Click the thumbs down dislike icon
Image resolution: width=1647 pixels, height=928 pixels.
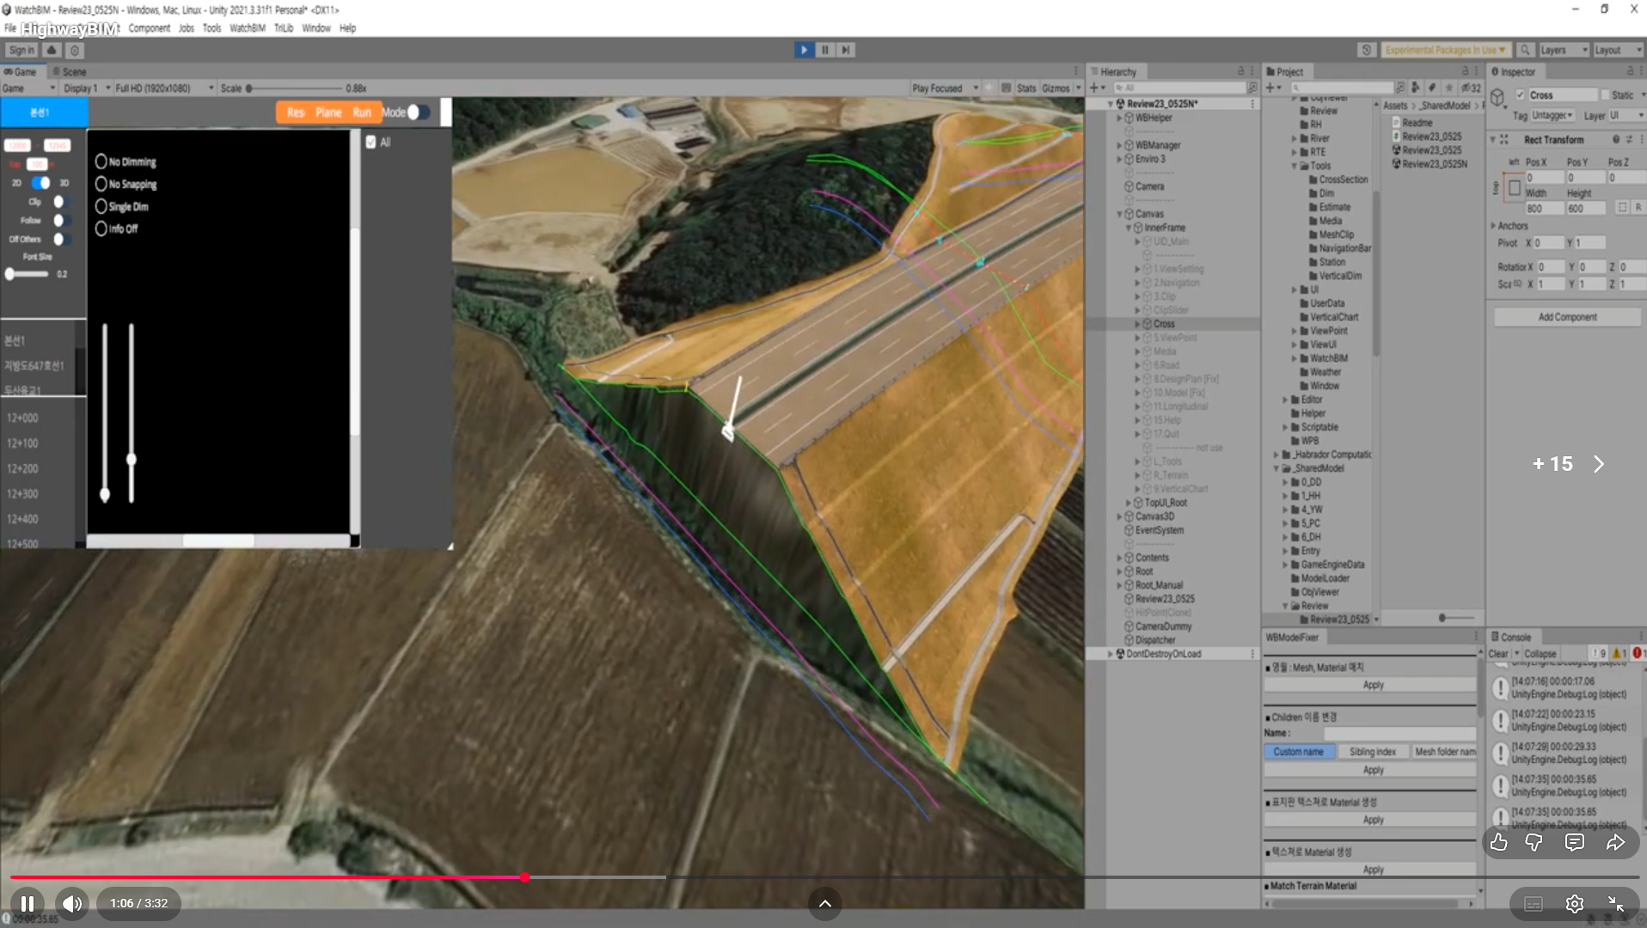pyautogui.click(x=1534, y=842)
